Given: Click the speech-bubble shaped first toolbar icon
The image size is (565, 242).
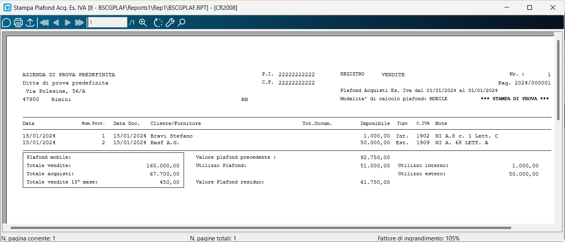Looking at the screenshot, I should 6,22.
